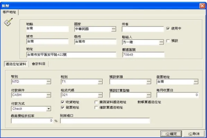Image resolution: width=207 pixels, height=138 pixels.
Task: Click the 地點 field containing 台南
Action: [x=48, y=29]
